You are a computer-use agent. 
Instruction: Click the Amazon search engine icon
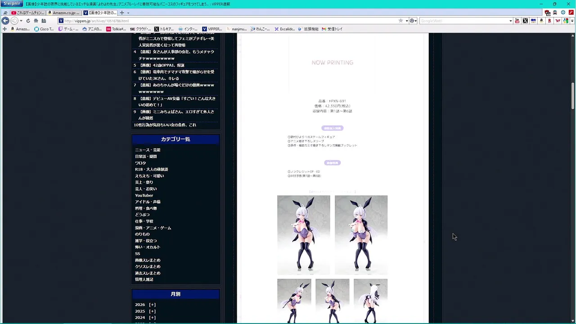[x=541, y=21]
